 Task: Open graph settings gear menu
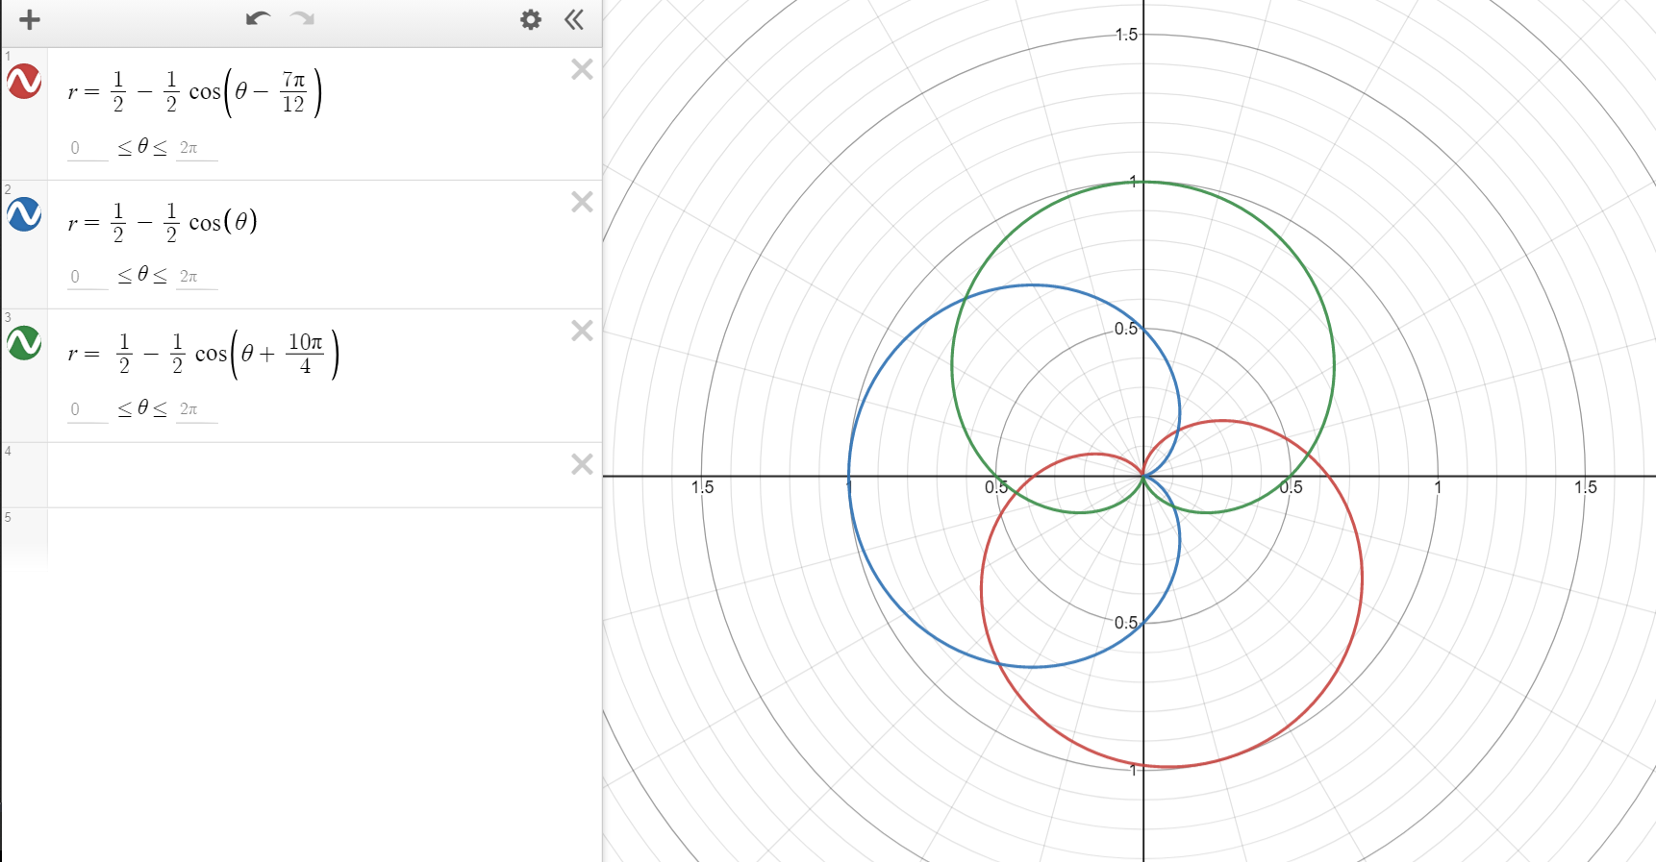click(x=531, y=20)
